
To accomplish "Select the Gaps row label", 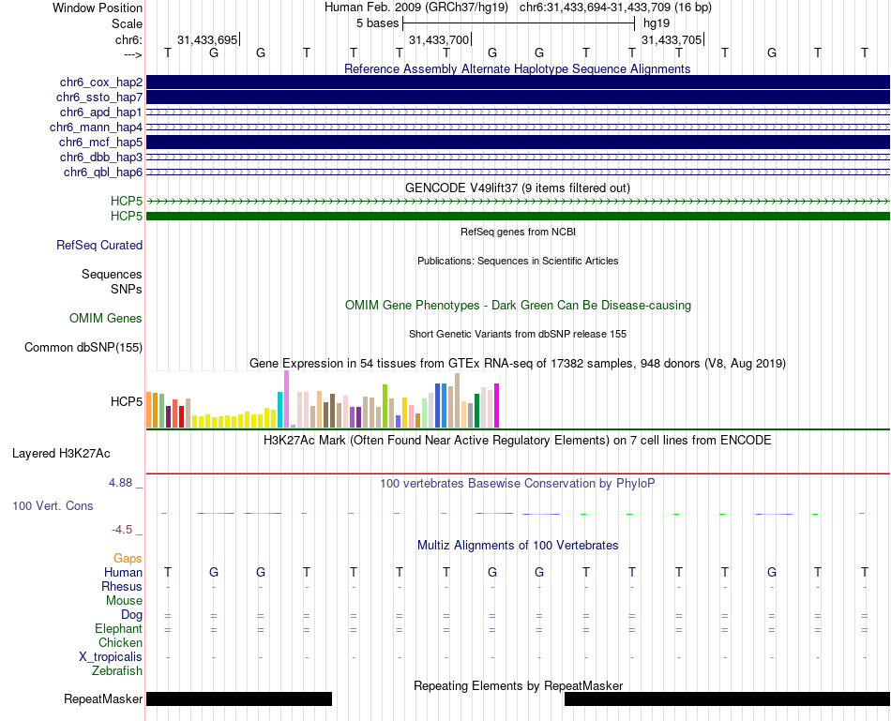I will point(128,559).
